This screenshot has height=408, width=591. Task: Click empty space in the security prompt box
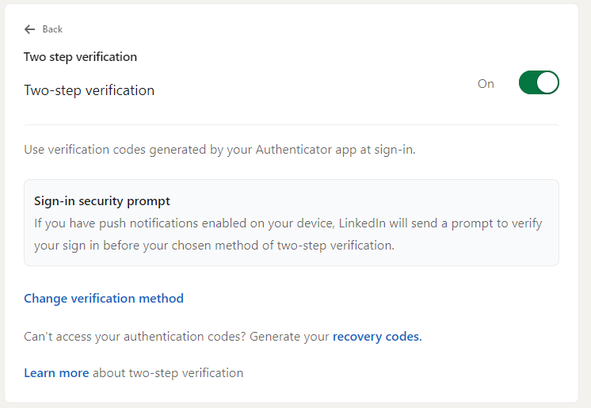pyautogui.click(x=475, y=201)
